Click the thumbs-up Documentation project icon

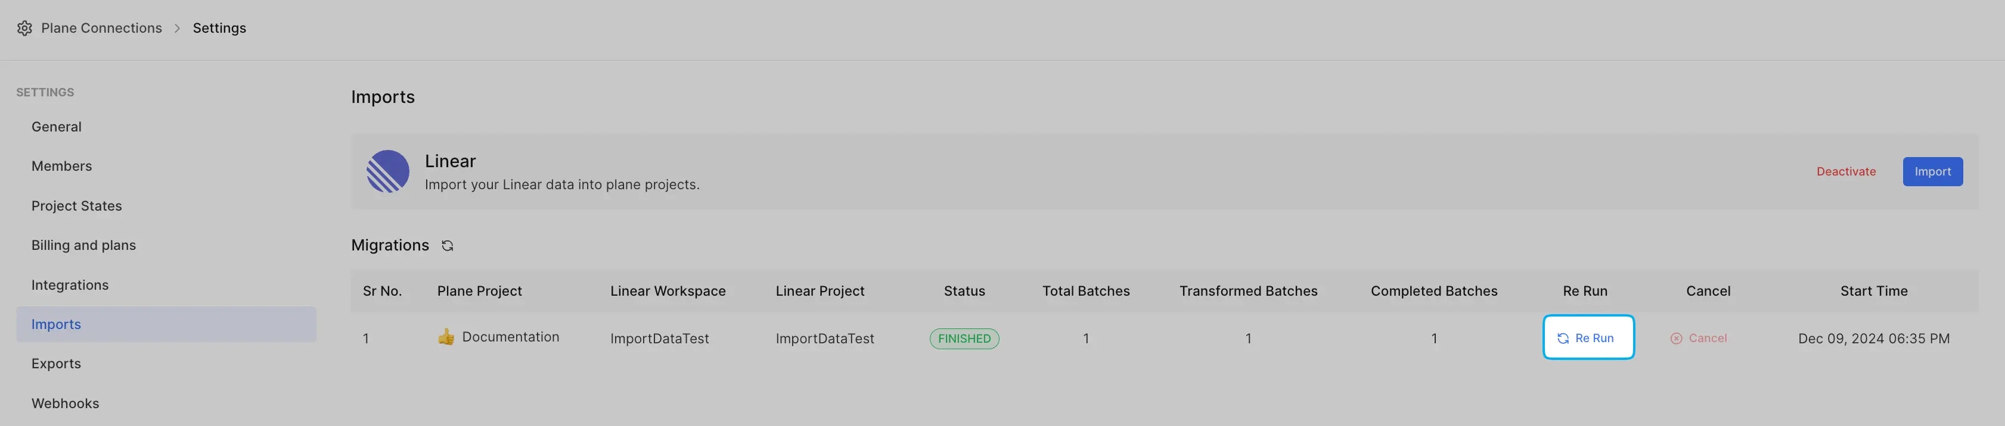coord(446,337)
